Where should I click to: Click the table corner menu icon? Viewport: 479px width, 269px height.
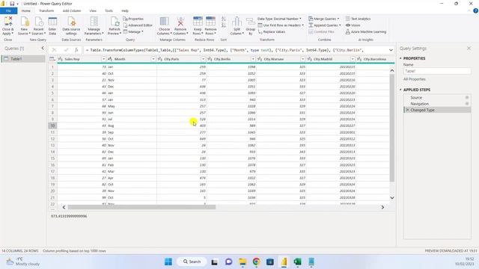52,59
